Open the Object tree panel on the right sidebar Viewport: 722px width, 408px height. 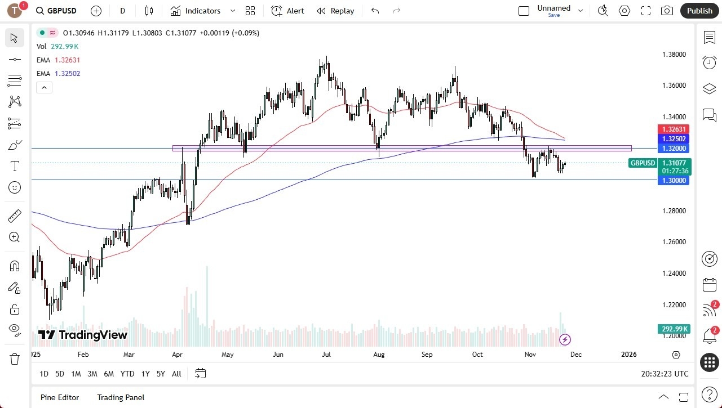(709, 88)
